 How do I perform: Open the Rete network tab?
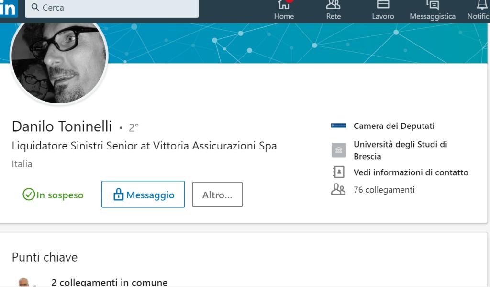pos(334,11)
